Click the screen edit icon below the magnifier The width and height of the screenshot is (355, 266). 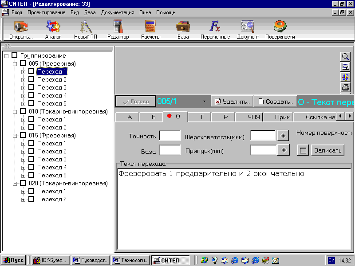coord(345,67)
